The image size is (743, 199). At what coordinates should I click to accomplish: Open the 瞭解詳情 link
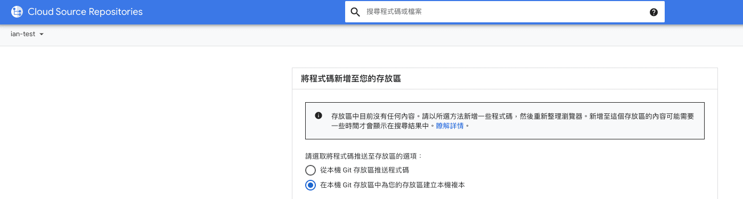point(451,126)
